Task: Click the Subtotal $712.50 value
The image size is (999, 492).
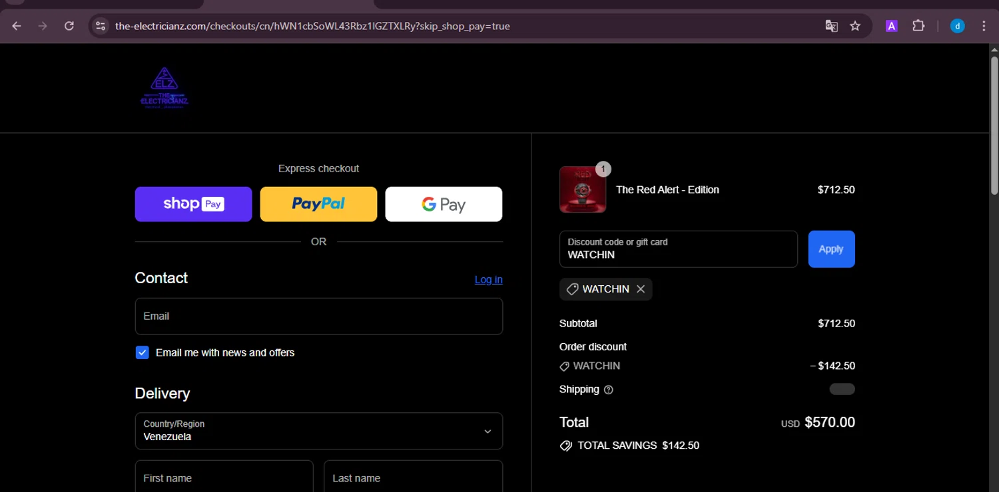Action: click(836, 324)
